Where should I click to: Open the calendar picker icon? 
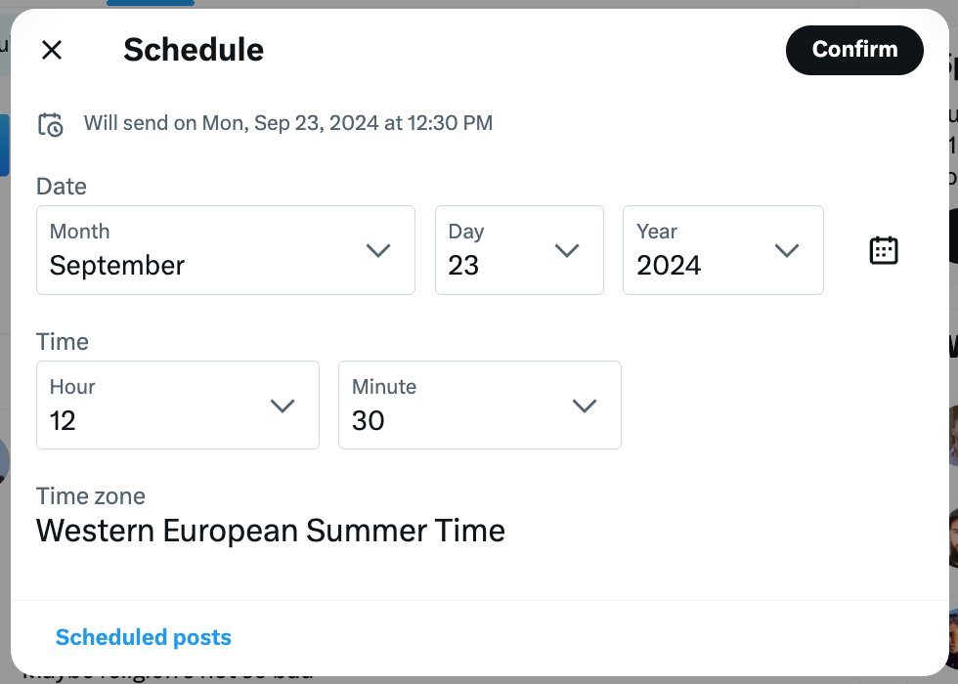coord(883,250)
